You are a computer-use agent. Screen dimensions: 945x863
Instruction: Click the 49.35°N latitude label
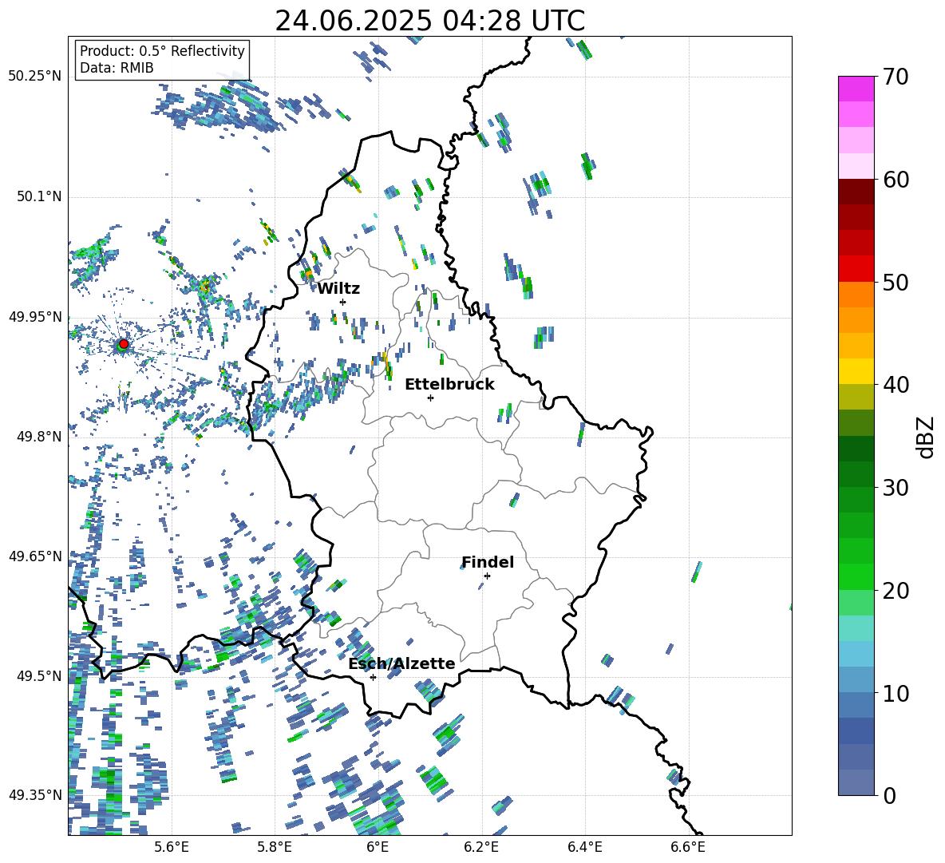pos(35,795)
